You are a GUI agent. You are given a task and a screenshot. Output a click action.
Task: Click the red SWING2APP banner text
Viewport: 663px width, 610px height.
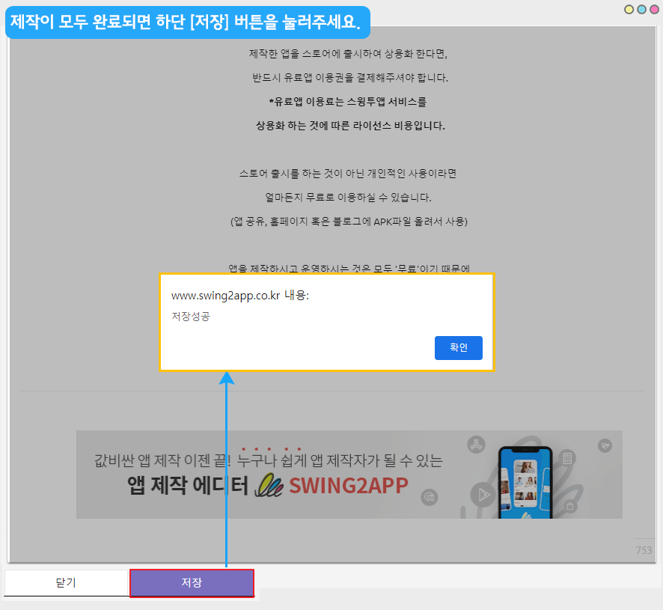click(349, 486)
